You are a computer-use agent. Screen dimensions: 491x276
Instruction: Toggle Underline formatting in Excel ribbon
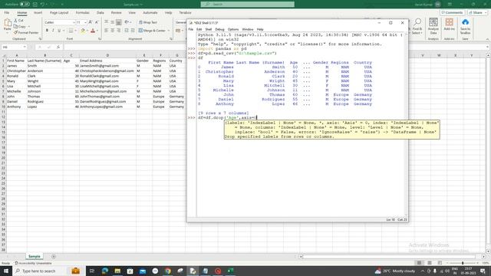[59, 31]
